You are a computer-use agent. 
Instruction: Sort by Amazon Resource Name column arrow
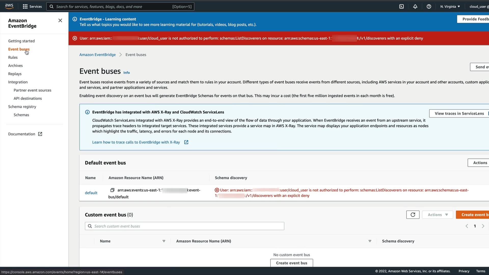(370, 241)
